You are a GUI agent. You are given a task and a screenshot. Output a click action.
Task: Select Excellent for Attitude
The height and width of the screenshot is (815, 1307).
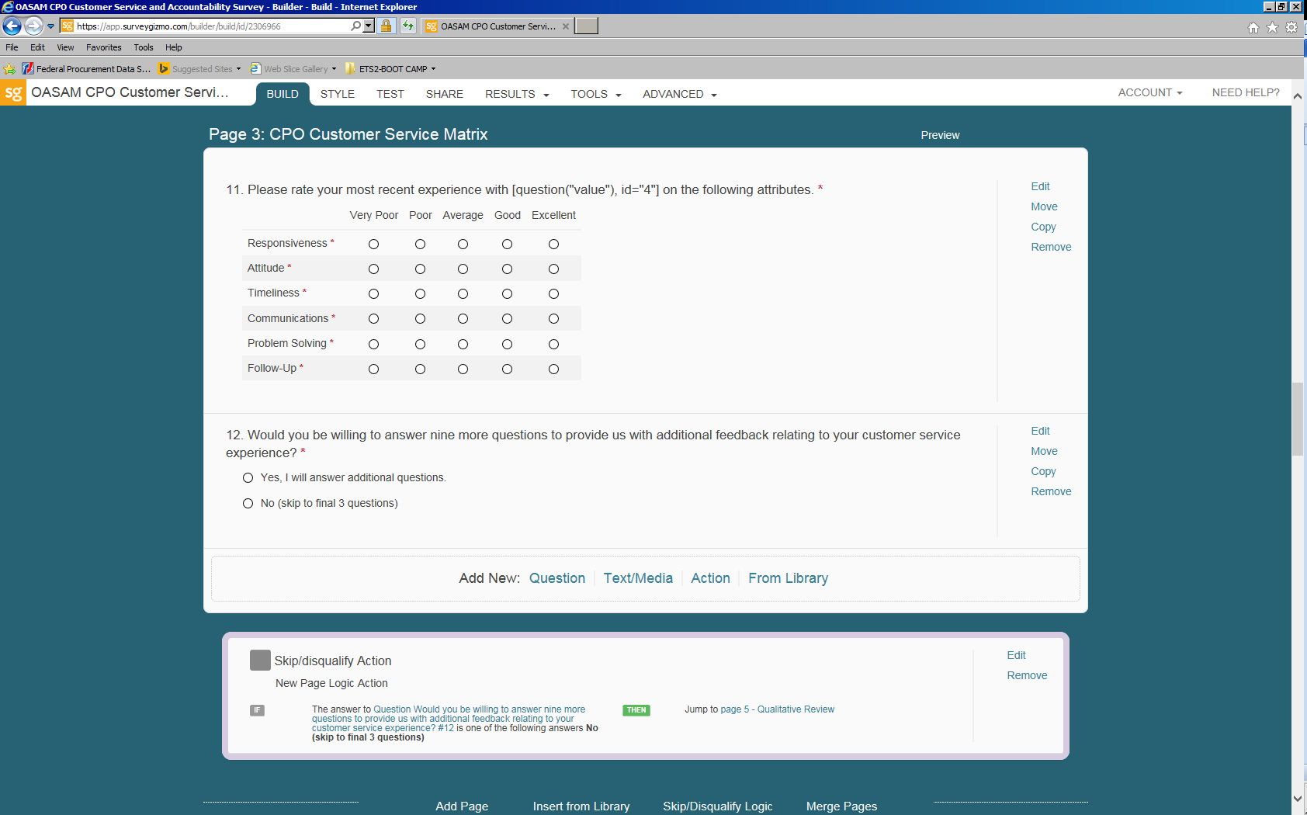pos(553,269)
